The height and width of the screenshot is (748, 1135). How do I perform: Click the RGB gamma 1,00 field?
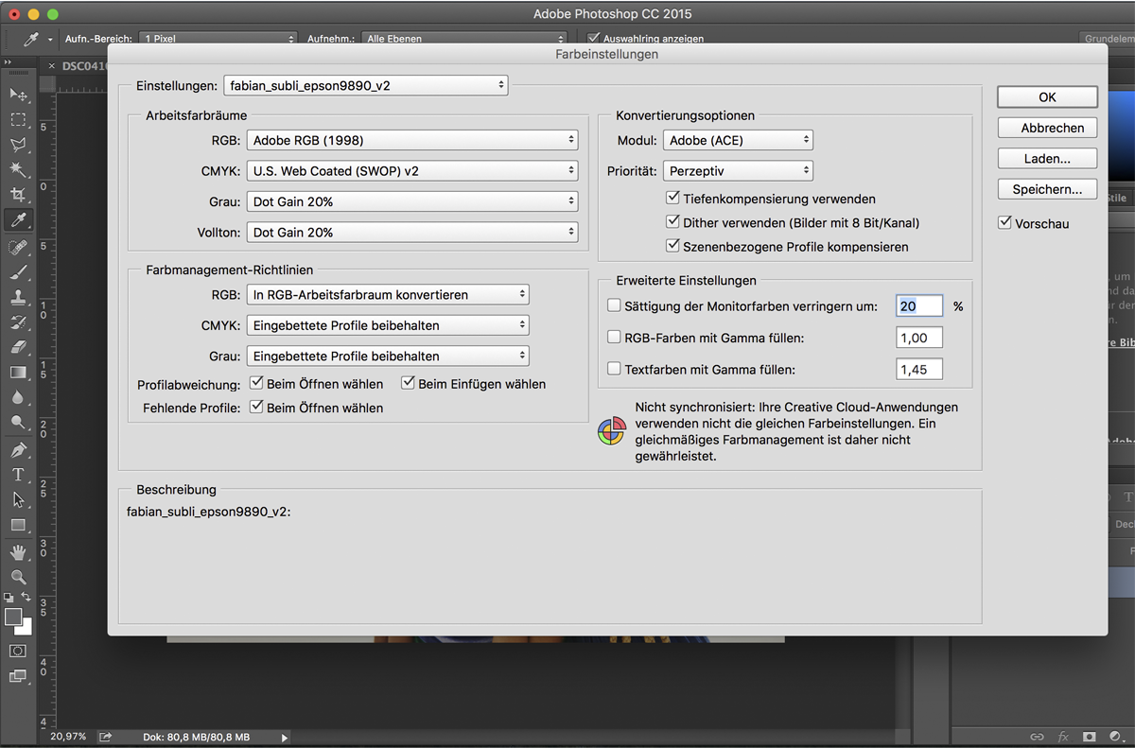click(919, 338)
